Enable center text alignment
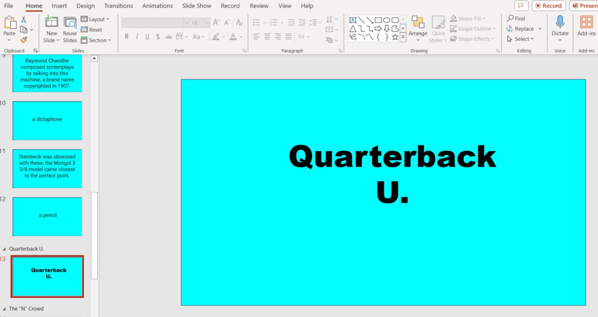This screenshot has width=598, height=317. [x=266, y=37]
